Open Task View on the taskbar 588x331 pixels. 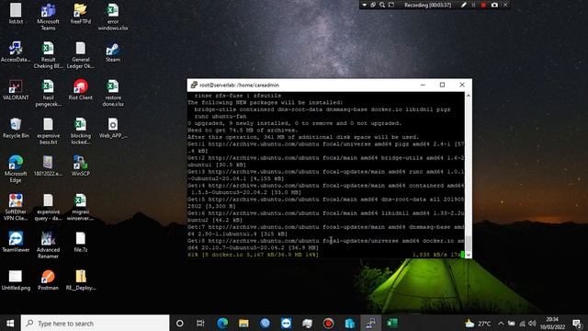pyautogui.click(x=200, y=323)
